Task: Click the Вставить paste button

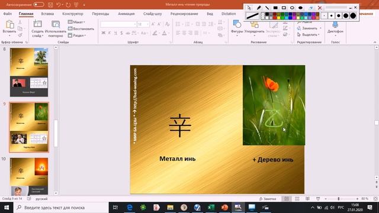Action: click(x=9, y=28)
